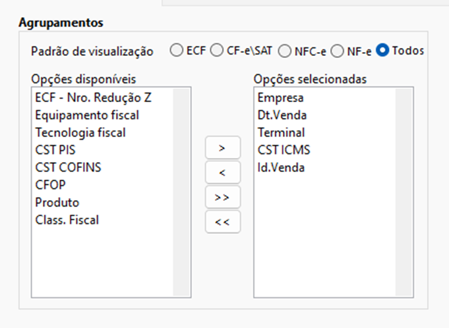Image resolution: width=449 pixels, height=328 pixels.
Task: Pick the NF-e radio option
Action: (x=337, y=51)
